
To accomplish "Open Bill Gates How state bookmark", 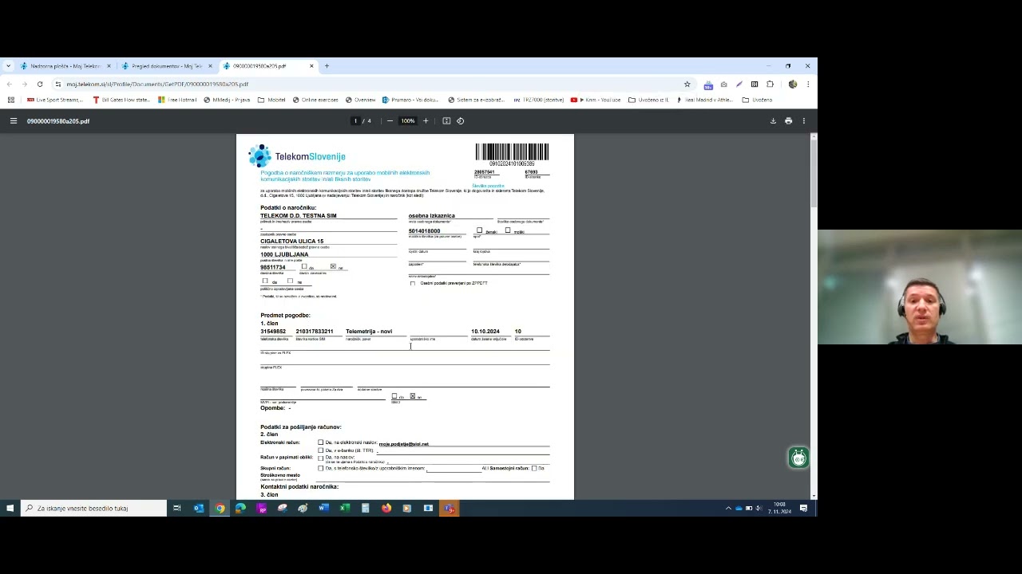I will click(x=121, y=100).
